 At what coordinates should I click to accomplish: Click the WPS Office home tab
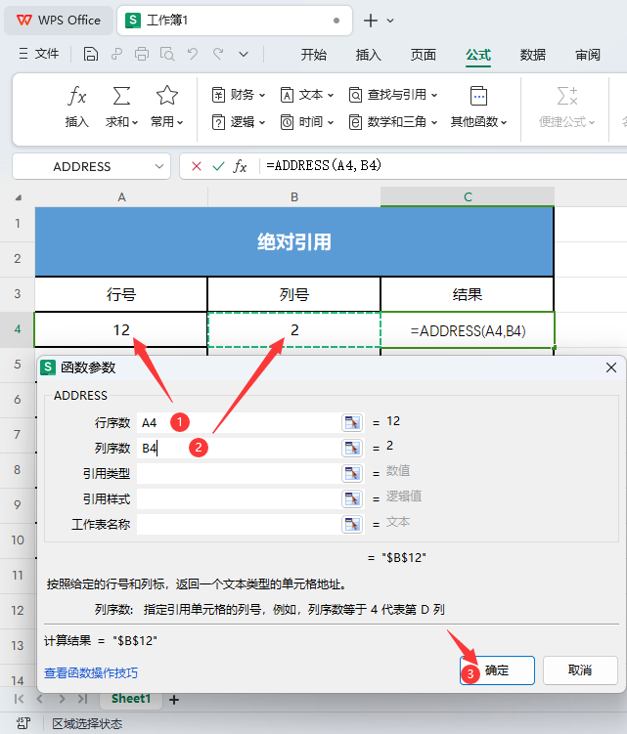tap(59, 21)
